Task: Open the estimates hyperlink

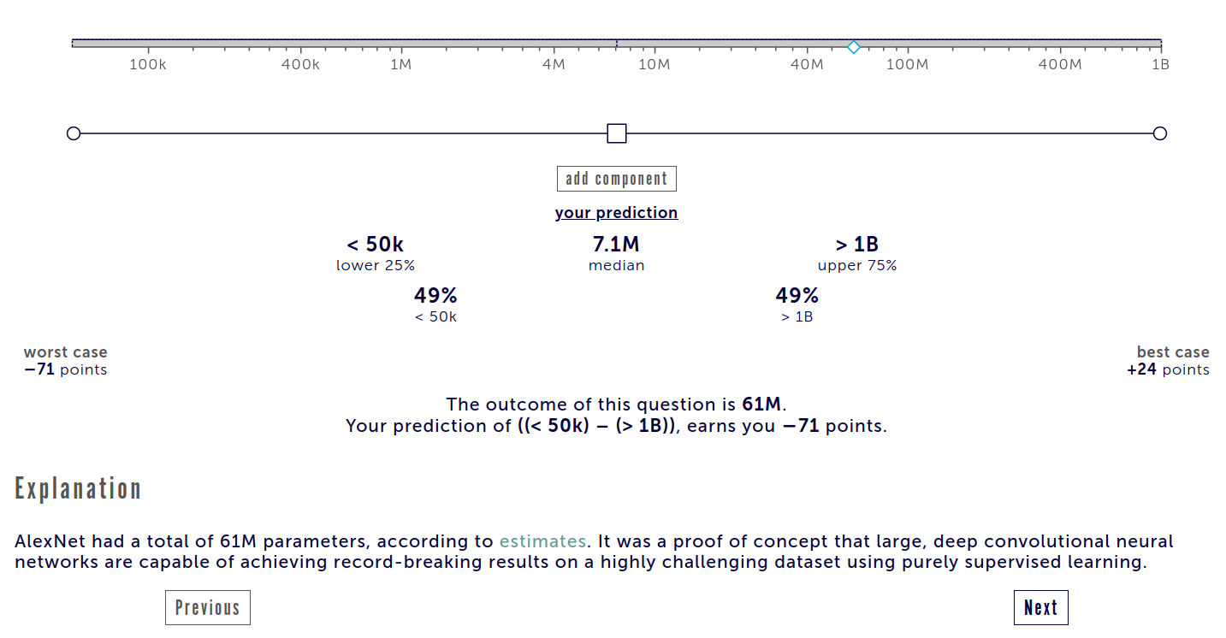Action: click(x=542, y=541)
